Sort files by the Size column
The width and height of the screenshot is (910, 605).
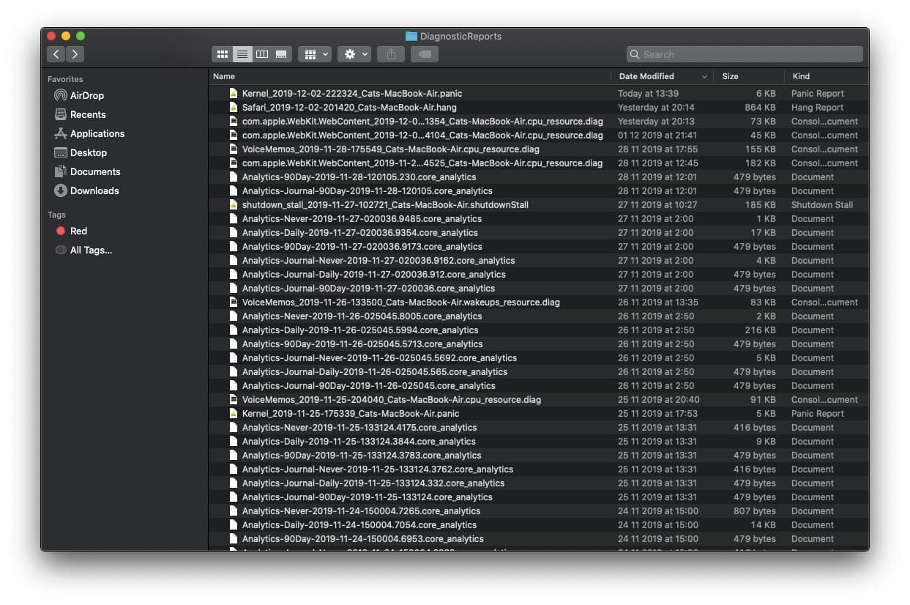tap(729, 76)
